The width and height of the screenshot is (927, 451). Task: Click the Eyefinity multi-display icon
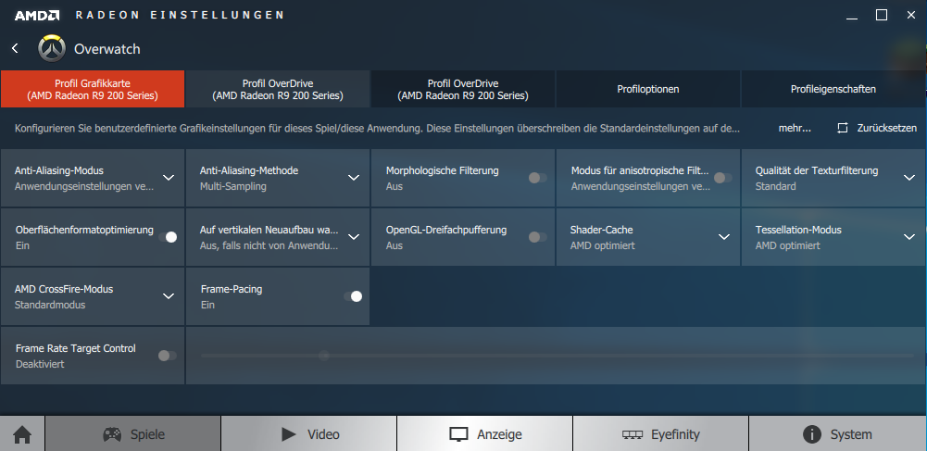[632, 434]
